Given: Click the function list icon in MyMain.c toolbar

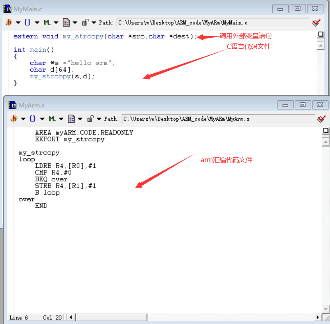Looking at the screenshot, I should point(66,23).
